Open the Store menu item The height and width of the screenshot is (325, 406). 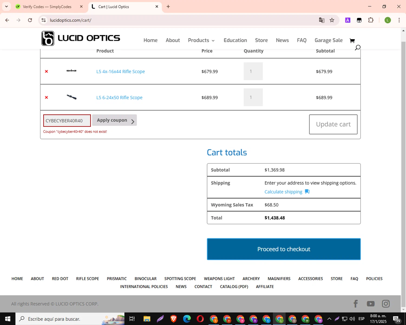click(x=261, y=40)
